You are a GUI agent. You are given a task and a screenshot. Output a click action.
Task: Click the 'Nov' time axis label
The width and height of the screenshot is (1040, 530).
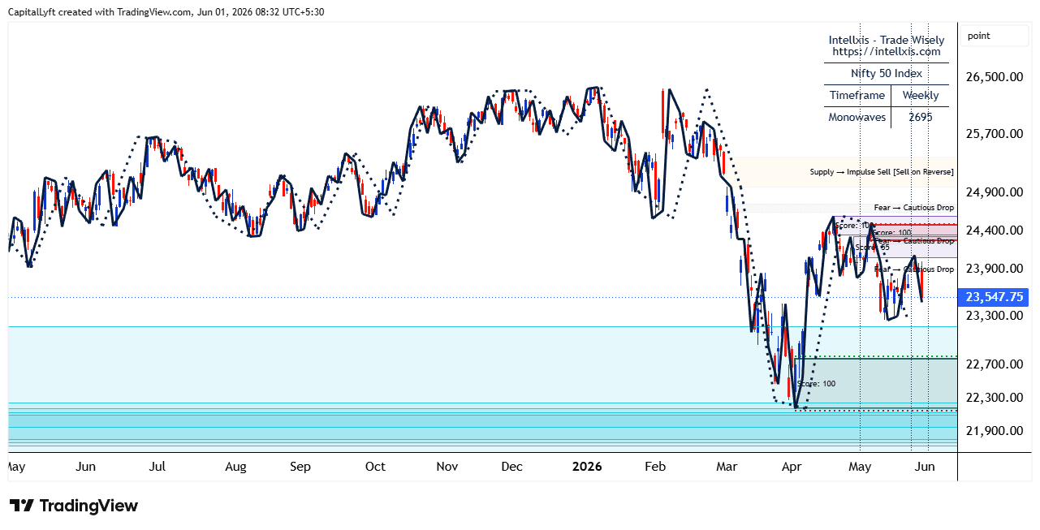[447, 467]
